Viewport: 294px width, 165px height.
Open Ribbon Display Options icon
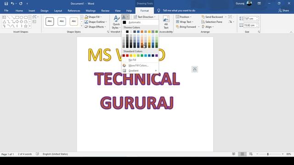coord(259,4)
